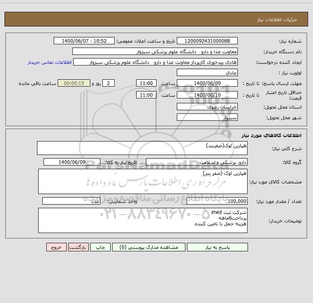Click the تاریخ و ساعت اعلان عمومی label

click(x=146, y=41)
